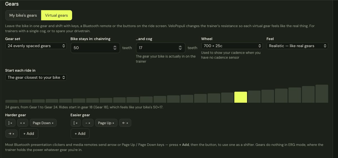The height and width of the screenshot is (158, 338).
Task: Add a new Harder gear key
Action: click(x=29, y=133)
